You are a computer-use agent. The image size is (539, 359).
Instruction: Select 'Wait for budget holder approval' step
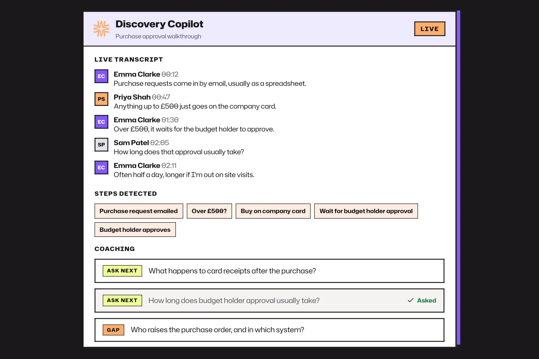[366, 211]
